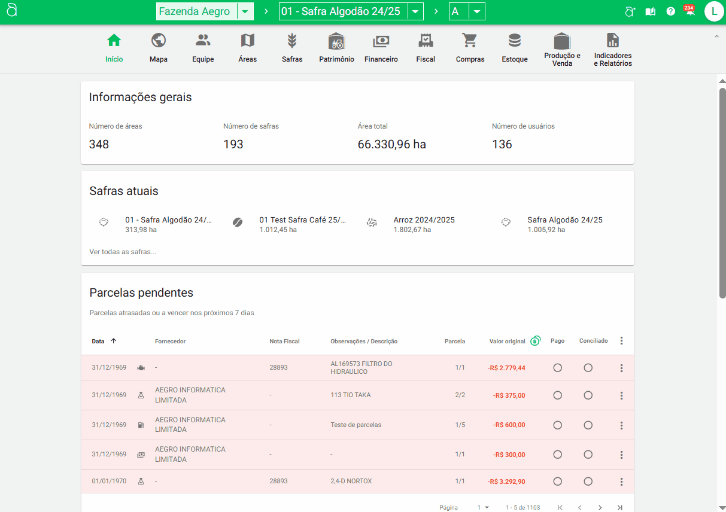Open the Mapa globe icon
726x512 pixels.
pyautogui.click(x=159, y=41)
